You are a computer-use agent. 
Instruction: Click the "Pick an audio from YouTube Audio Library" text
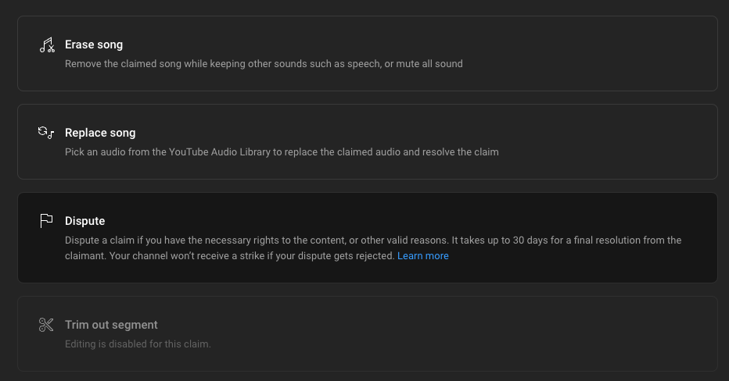click(x=235, y=152)
